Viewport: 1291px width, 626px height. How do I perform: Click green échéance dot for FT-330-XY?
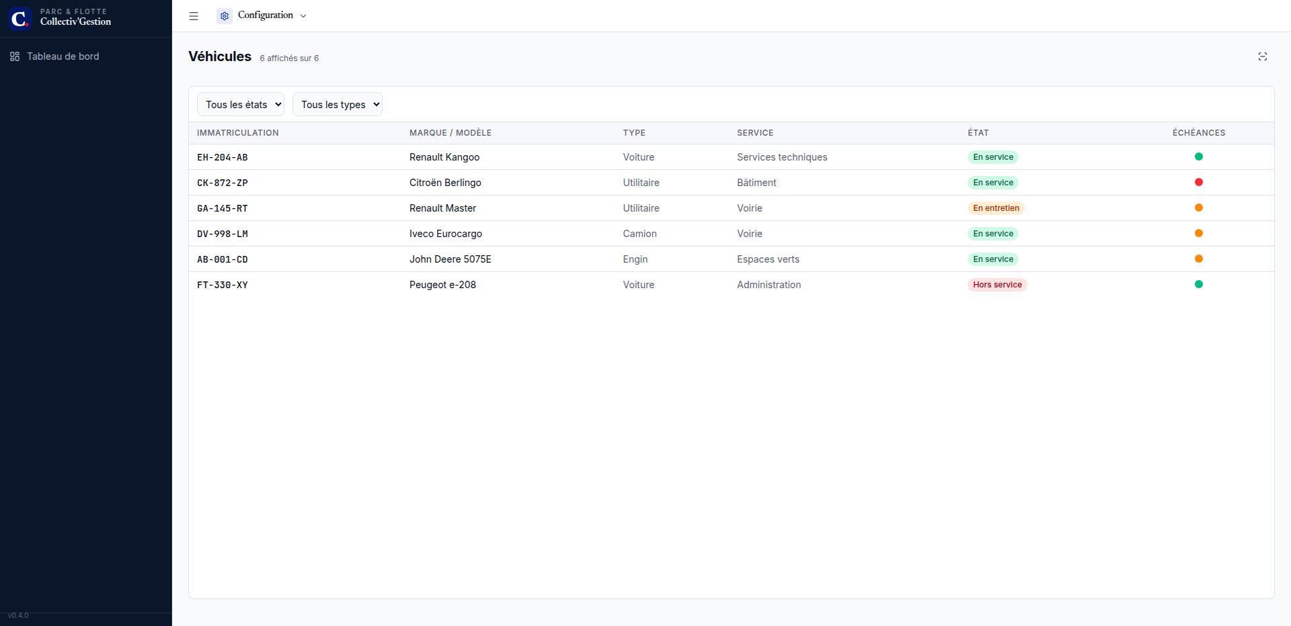[1198, 284]
